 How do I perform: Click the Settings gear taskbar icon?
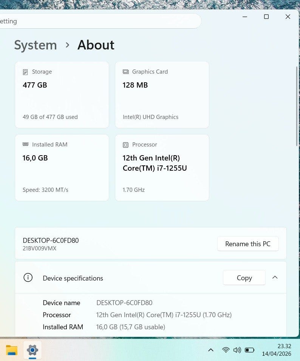(x=32, y=350)
